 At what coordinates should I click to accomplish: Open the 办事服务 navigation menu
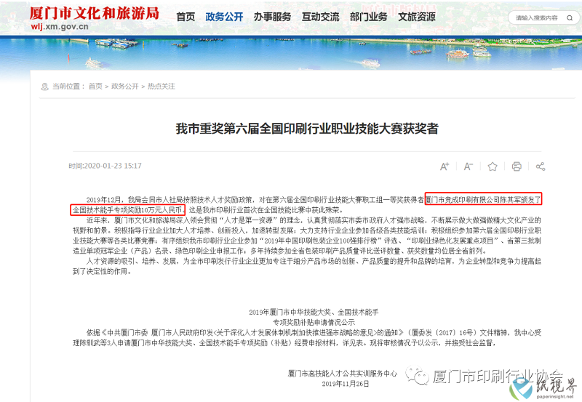pos(272,17)
